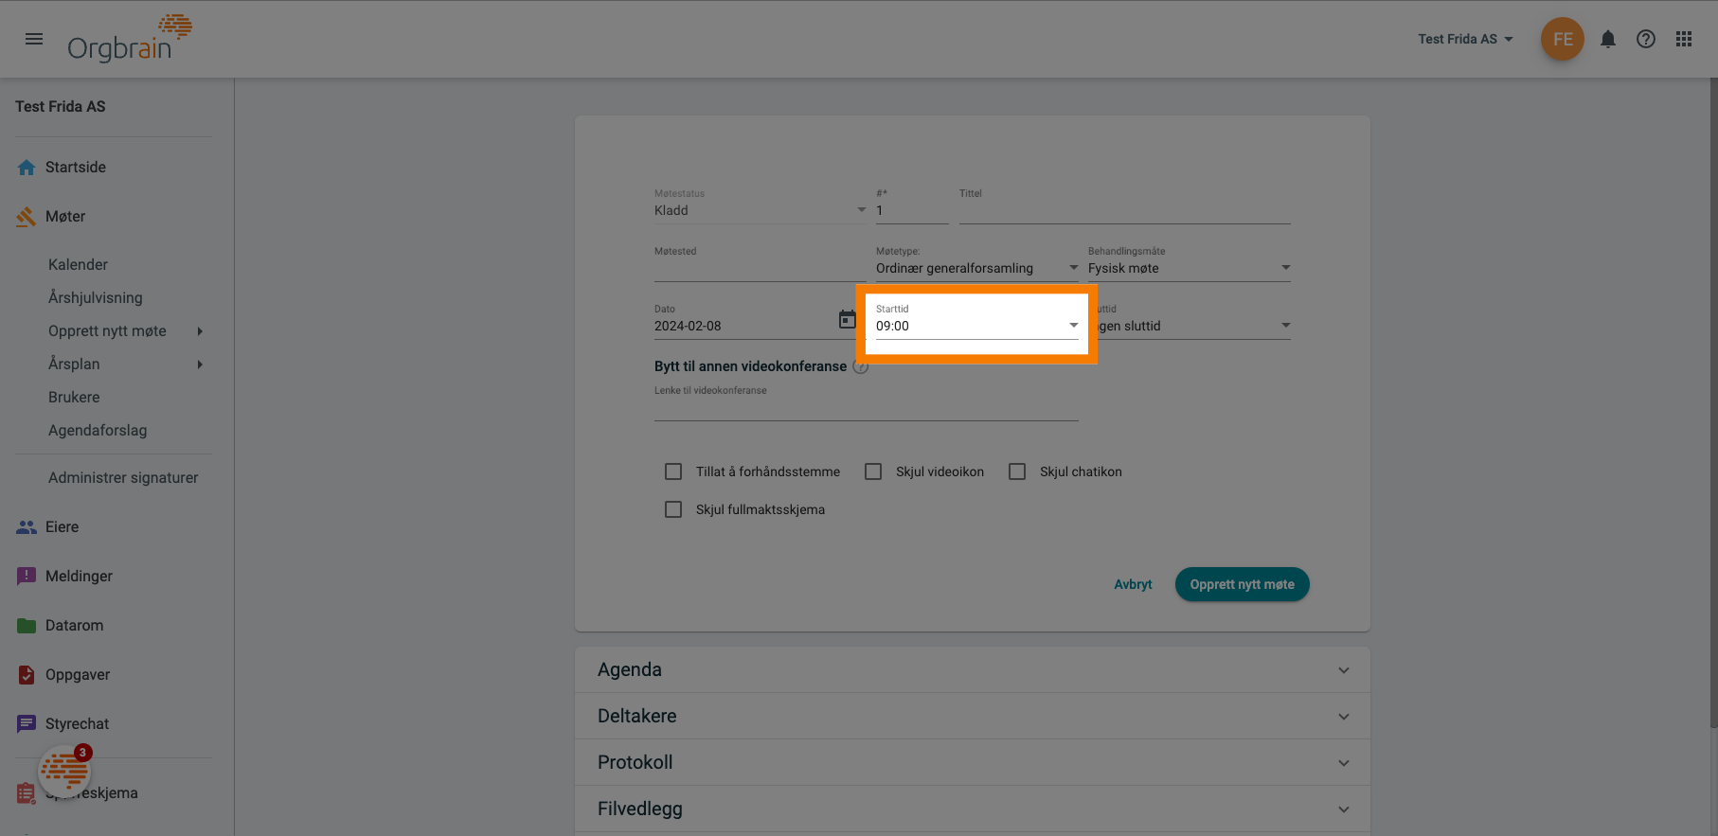Expand the Protokoll section
Image resolution: width=1718 pixels, height=836 pixels.
[973, 763]
